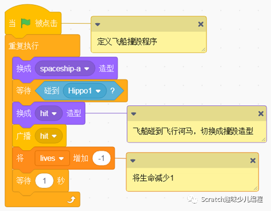The height and width of the screenshot is (211, 271).
Task: Click the '当 被点击' hat block text
Action: (33, 23)
